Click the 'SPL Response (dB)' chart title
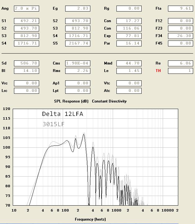Screen dimensions: 195x224 point(71,101)
